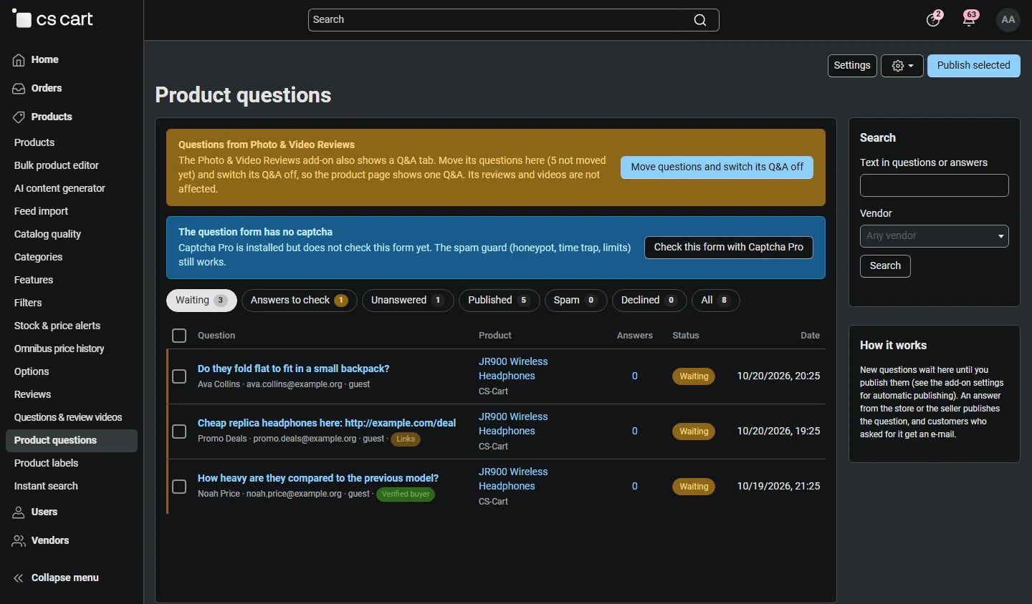Switch to the Published tab

[x=499, y=301]
